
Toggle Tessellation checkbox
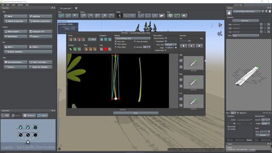click(166, 41)
